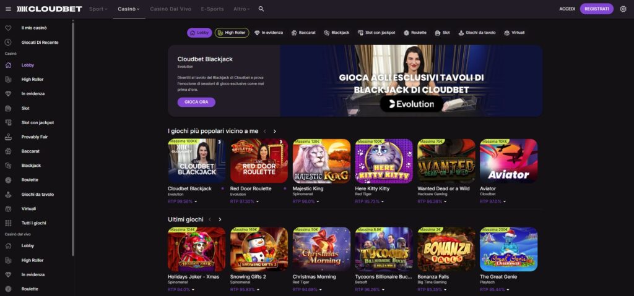Click Baccarat sidebar icon
Viewport: 634px width, 296px height.
8,151
